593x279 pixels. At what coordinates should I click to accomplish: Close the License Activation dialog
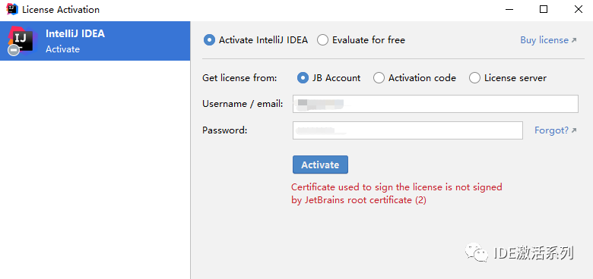pyautogui.click(x=579, y=9)
